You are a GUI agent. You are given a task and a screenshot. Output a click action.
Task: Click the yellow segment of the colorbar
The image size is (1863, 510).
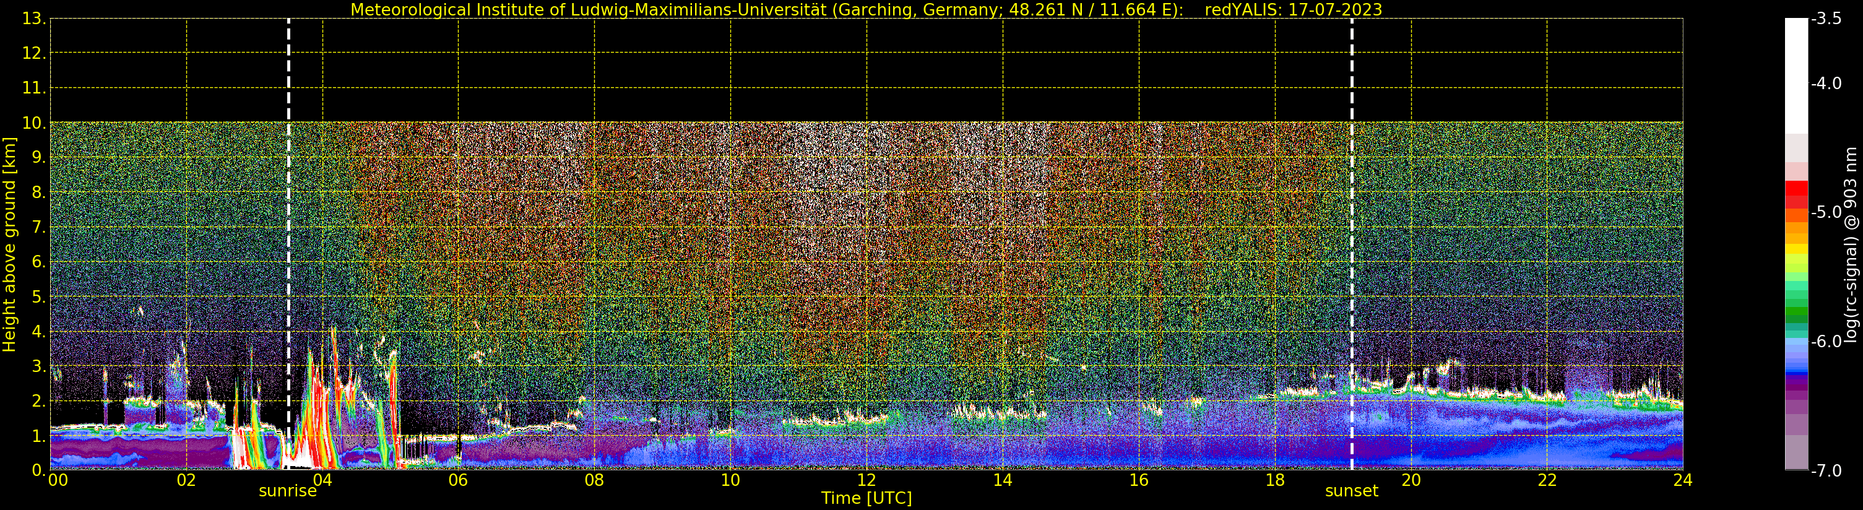1796,250
